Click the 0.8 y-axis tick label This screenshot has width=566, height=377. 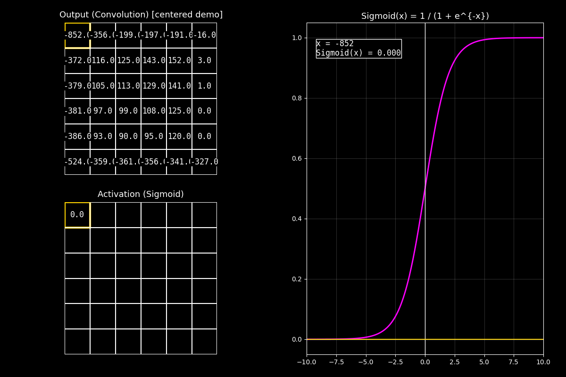[297, 98]
